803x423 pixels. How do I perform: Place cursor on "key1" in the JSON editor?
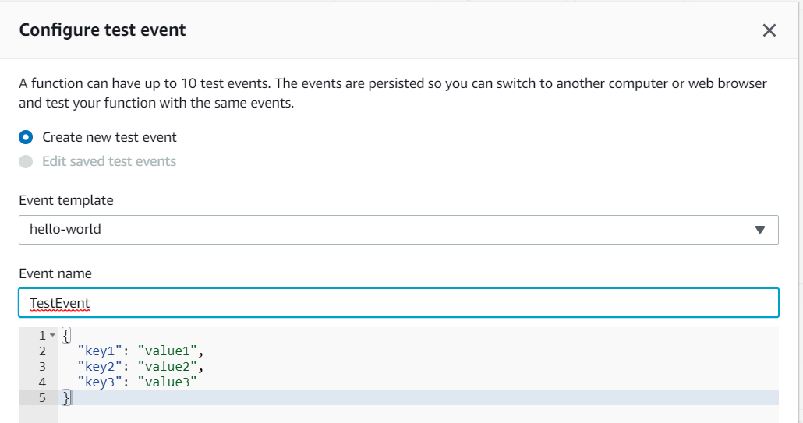pos(101,351)
